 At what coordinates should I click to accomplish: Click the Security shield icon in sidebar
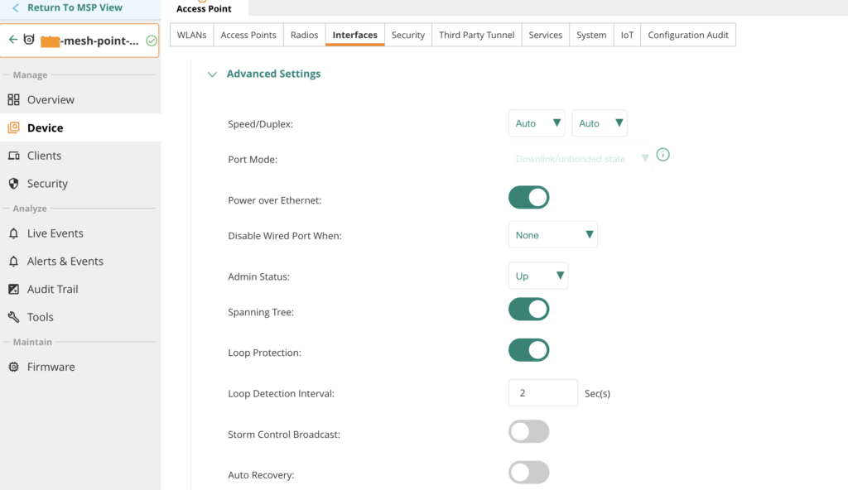(13, 184)
